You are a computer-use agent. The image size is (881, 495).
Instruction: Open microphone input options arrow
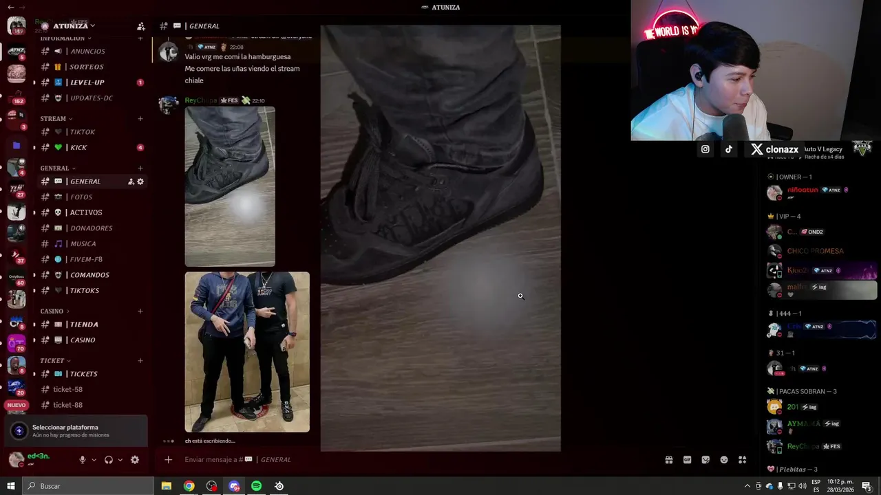point(94,460)
